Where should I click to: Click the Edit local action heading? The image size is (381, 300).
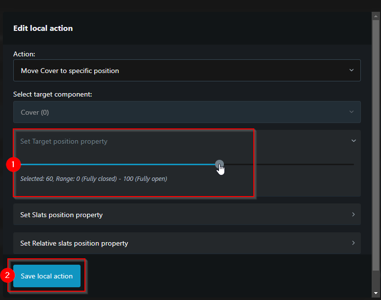pyautogui.click(x=43, y=28)
